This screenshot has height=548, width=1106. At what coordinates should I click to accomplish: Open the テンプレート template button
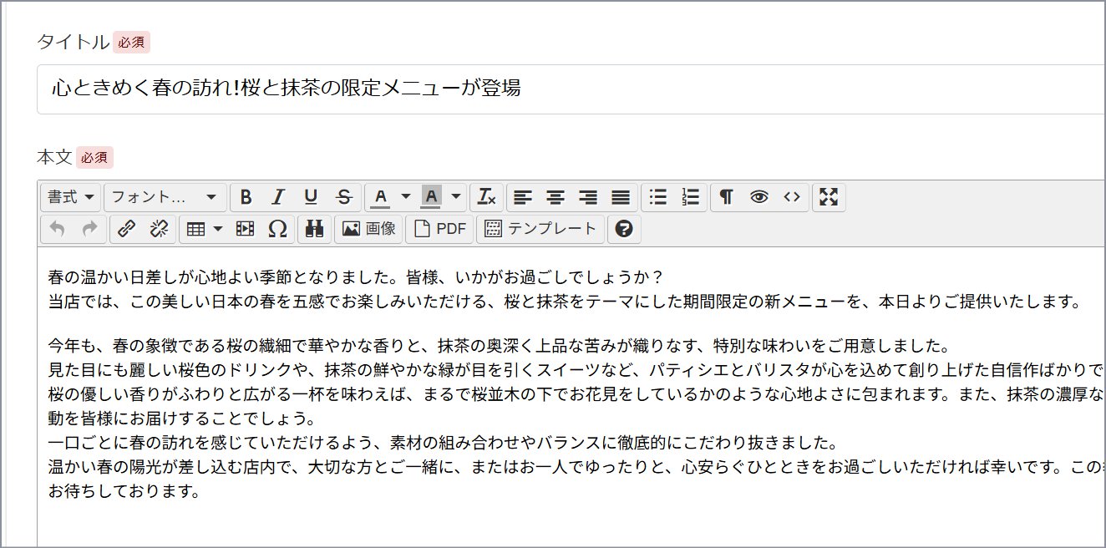[x=540, y=229]
